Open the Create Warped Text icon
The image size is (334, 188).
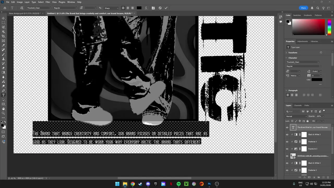(146, 8)
